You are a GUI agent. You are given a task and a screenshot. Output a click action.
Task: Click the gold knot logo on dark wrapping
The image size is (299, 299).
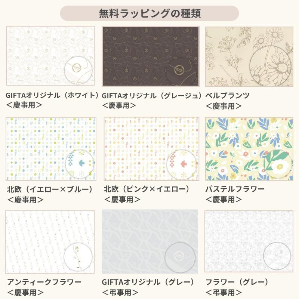point(179,70)
